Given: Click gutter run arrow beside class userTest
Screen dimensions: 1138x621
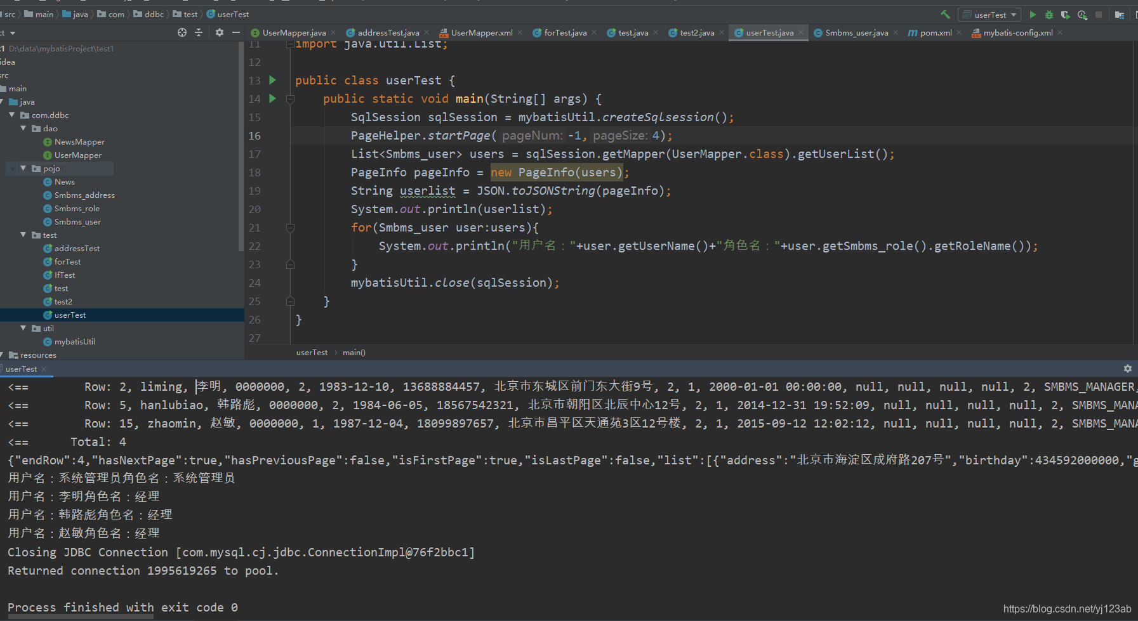Looking at the screenshot, I should [272, 80].
